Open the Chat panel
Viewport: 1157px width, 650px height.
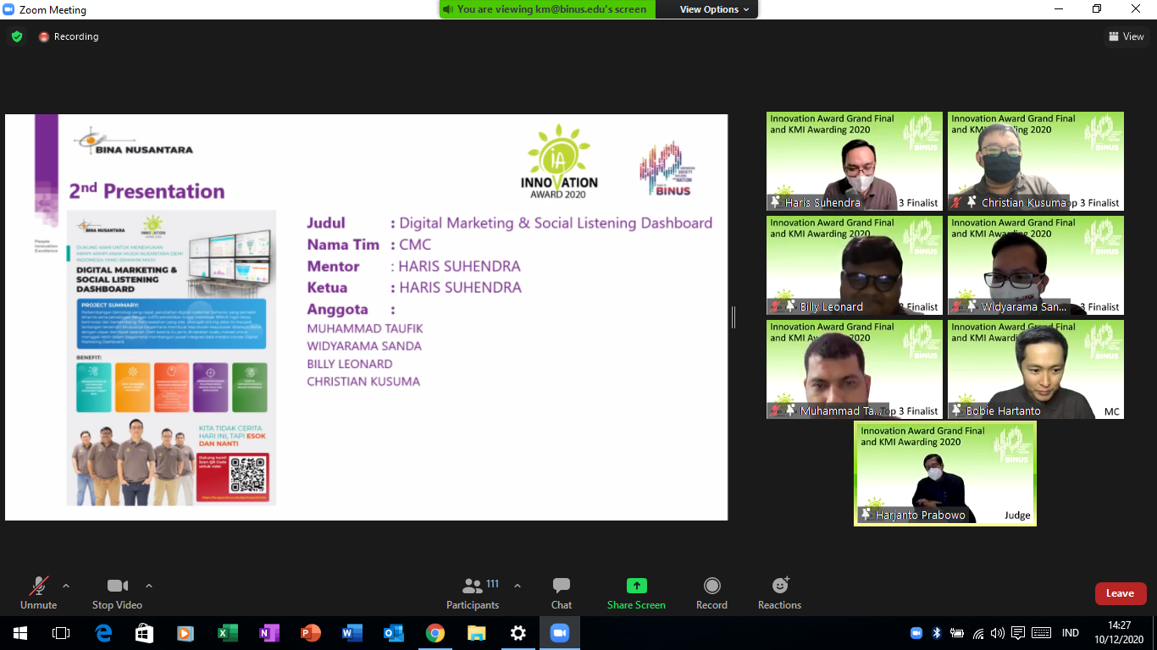(562, 592)
